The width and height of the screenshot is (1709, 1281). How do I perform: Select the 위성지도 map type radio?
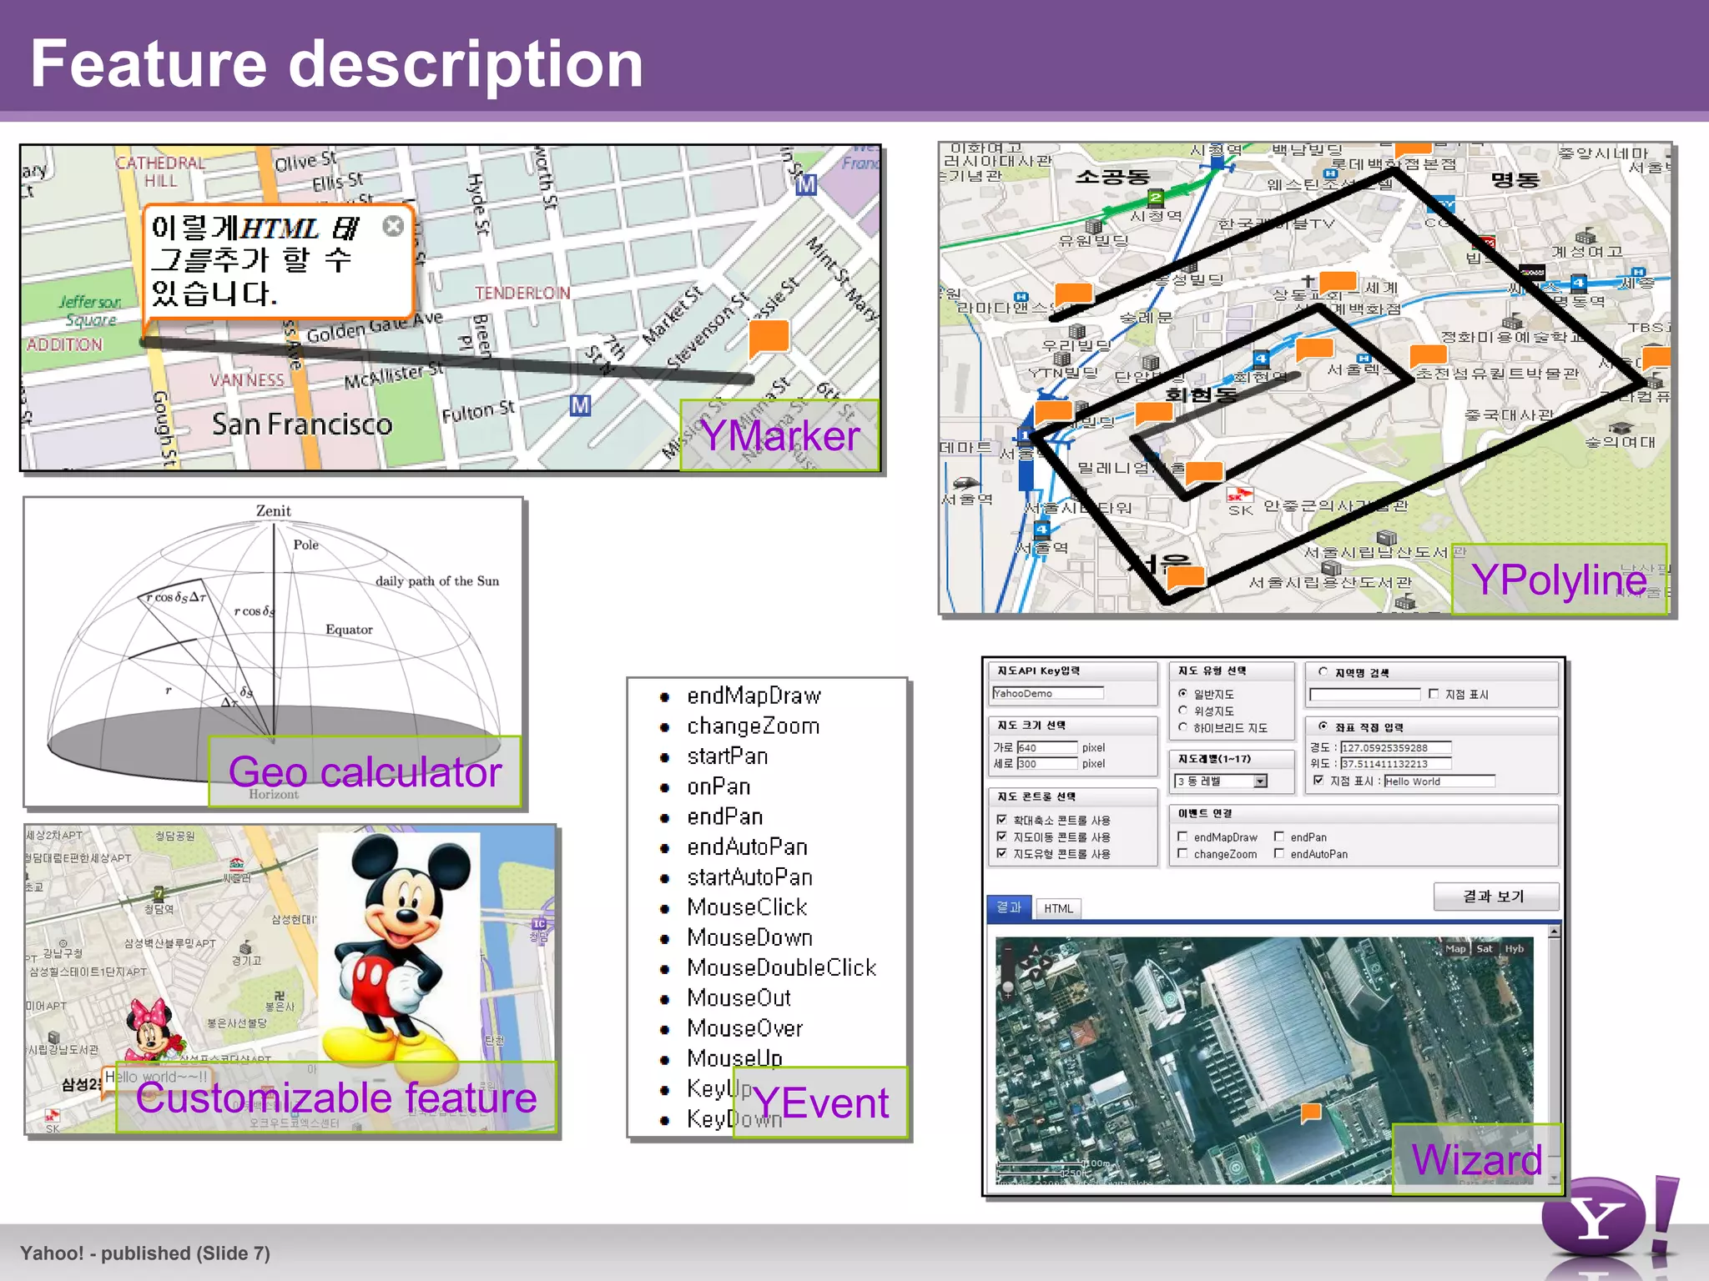coord(1182,711)
